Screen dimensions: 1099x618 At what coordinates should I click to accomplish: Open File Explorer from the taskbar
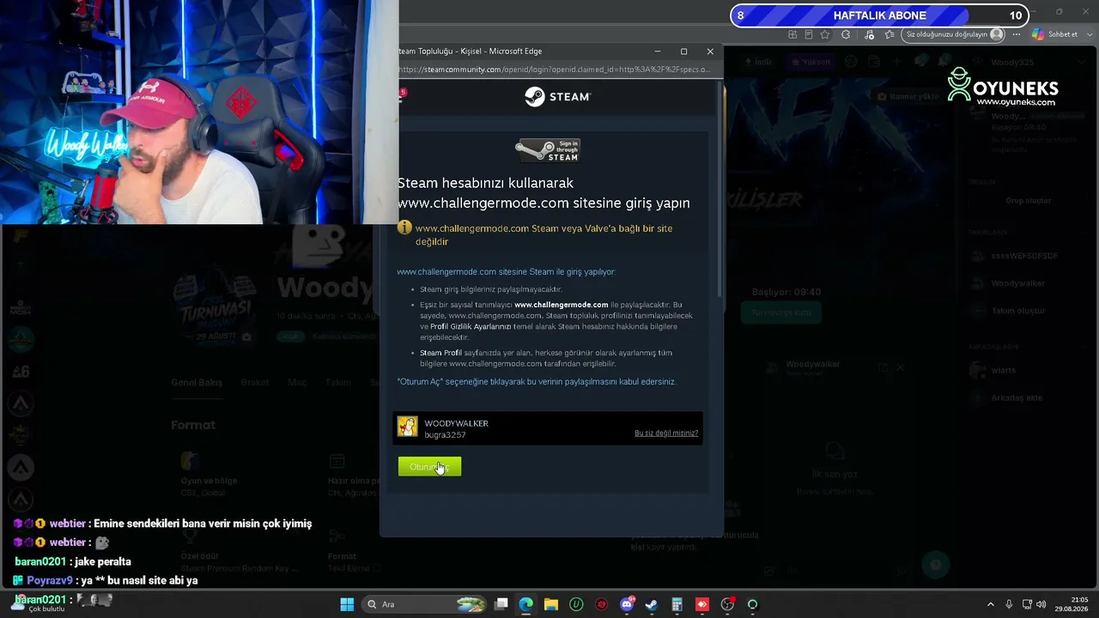(551, 604)
